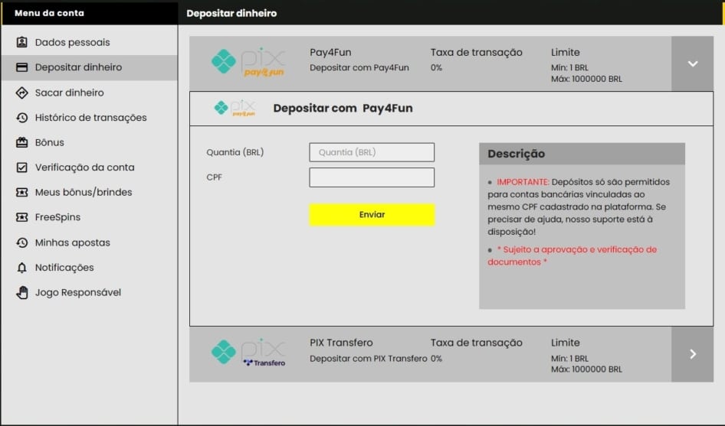This screenshot has width=725, height=426.
Task: Collapse the Pay4Fun deposit option chevron
Action: [x=692, y=63]
